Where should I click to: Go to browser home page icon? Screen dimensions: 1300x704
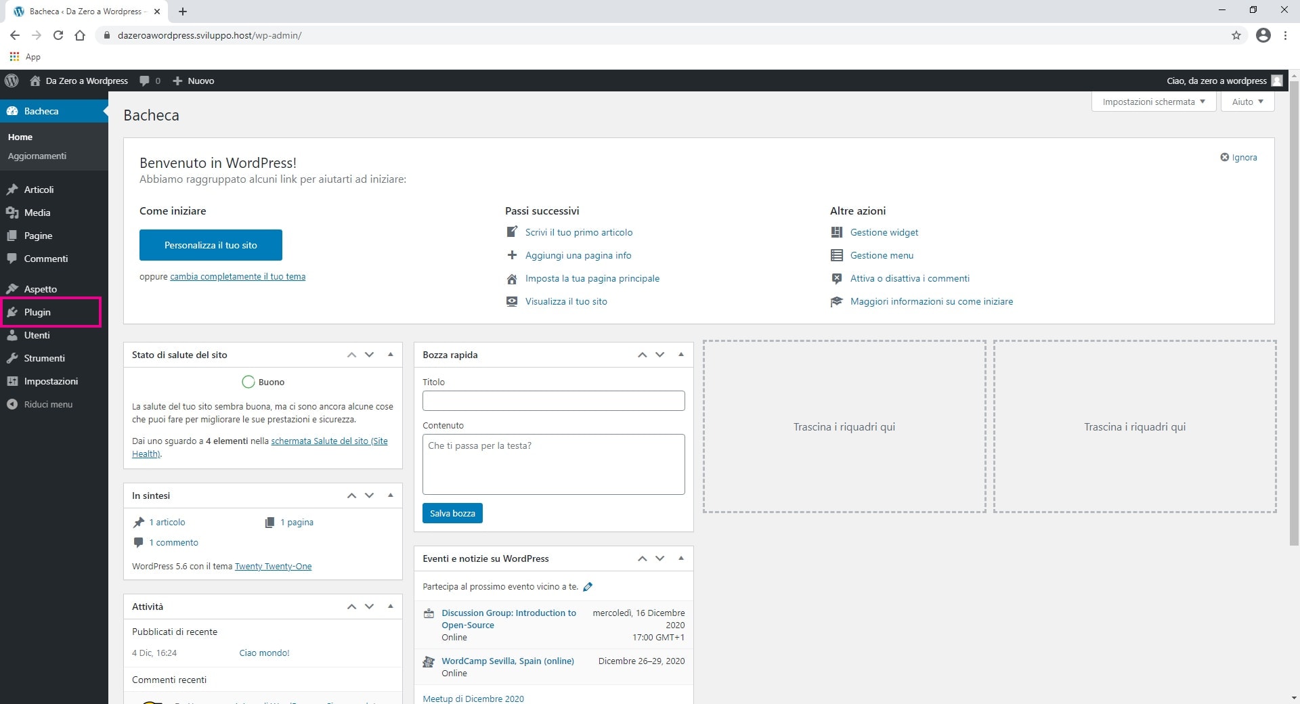(x=80, y=35)
